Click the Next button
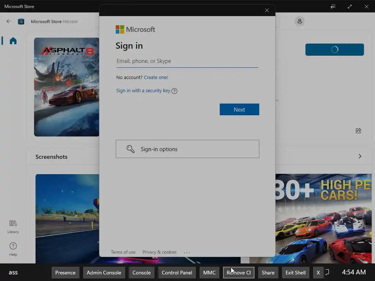The image size is (375, 281). click(240, 109)
